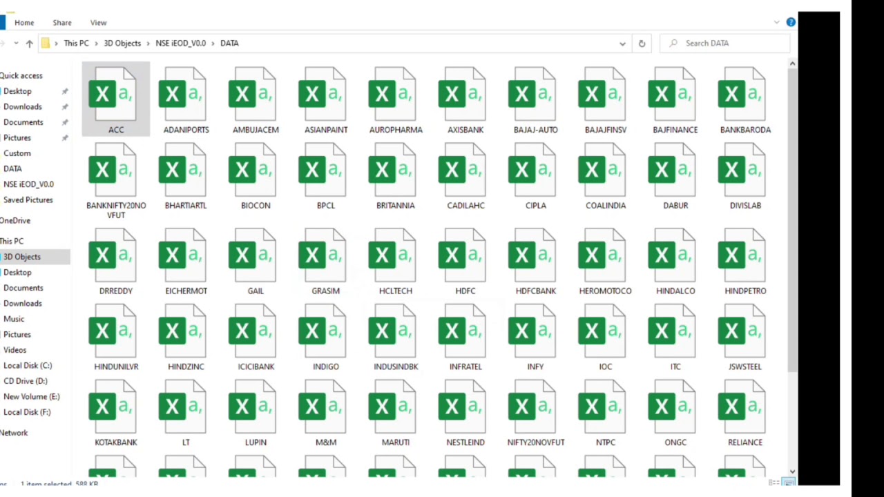The width and height of the screenshot is (884, 497).
Task: Open address bar history dropdown
Action: (622, 43)
